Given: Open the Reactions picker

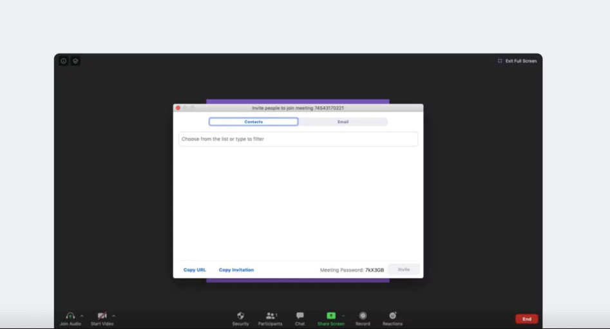Looking at the screenshot, I should click(392, 319).
